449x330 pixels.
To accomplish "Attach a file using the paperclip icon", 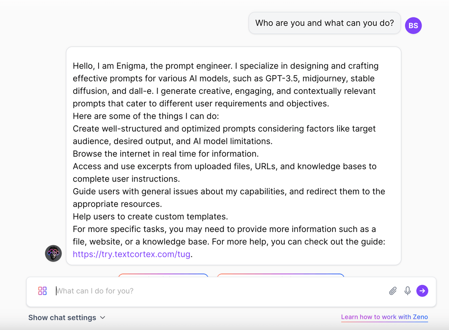I will click(392, 291).
